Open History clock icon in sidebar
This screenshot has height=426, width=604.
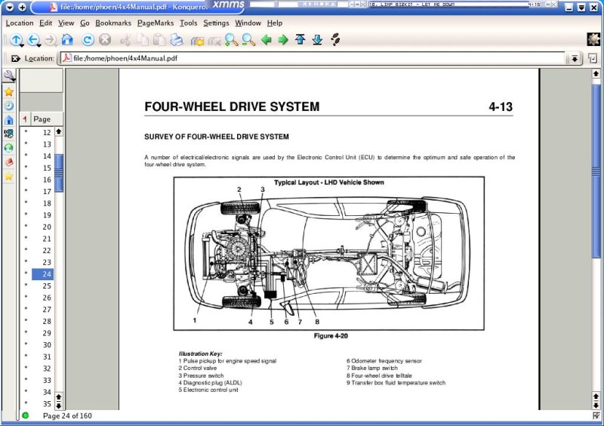coord(9,106)
